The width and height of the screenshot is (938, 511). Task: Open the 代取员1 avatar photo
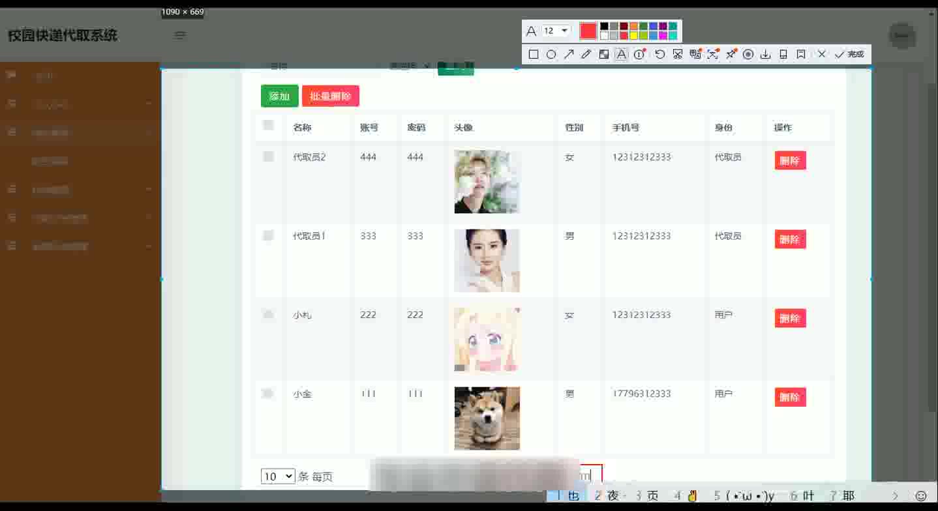pos(487,261)
